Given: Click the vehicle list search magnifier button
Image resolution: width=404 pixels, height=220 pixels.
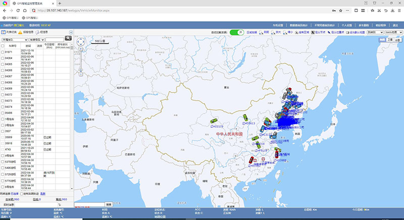Looking at the screenshot, I should (68, 38).
